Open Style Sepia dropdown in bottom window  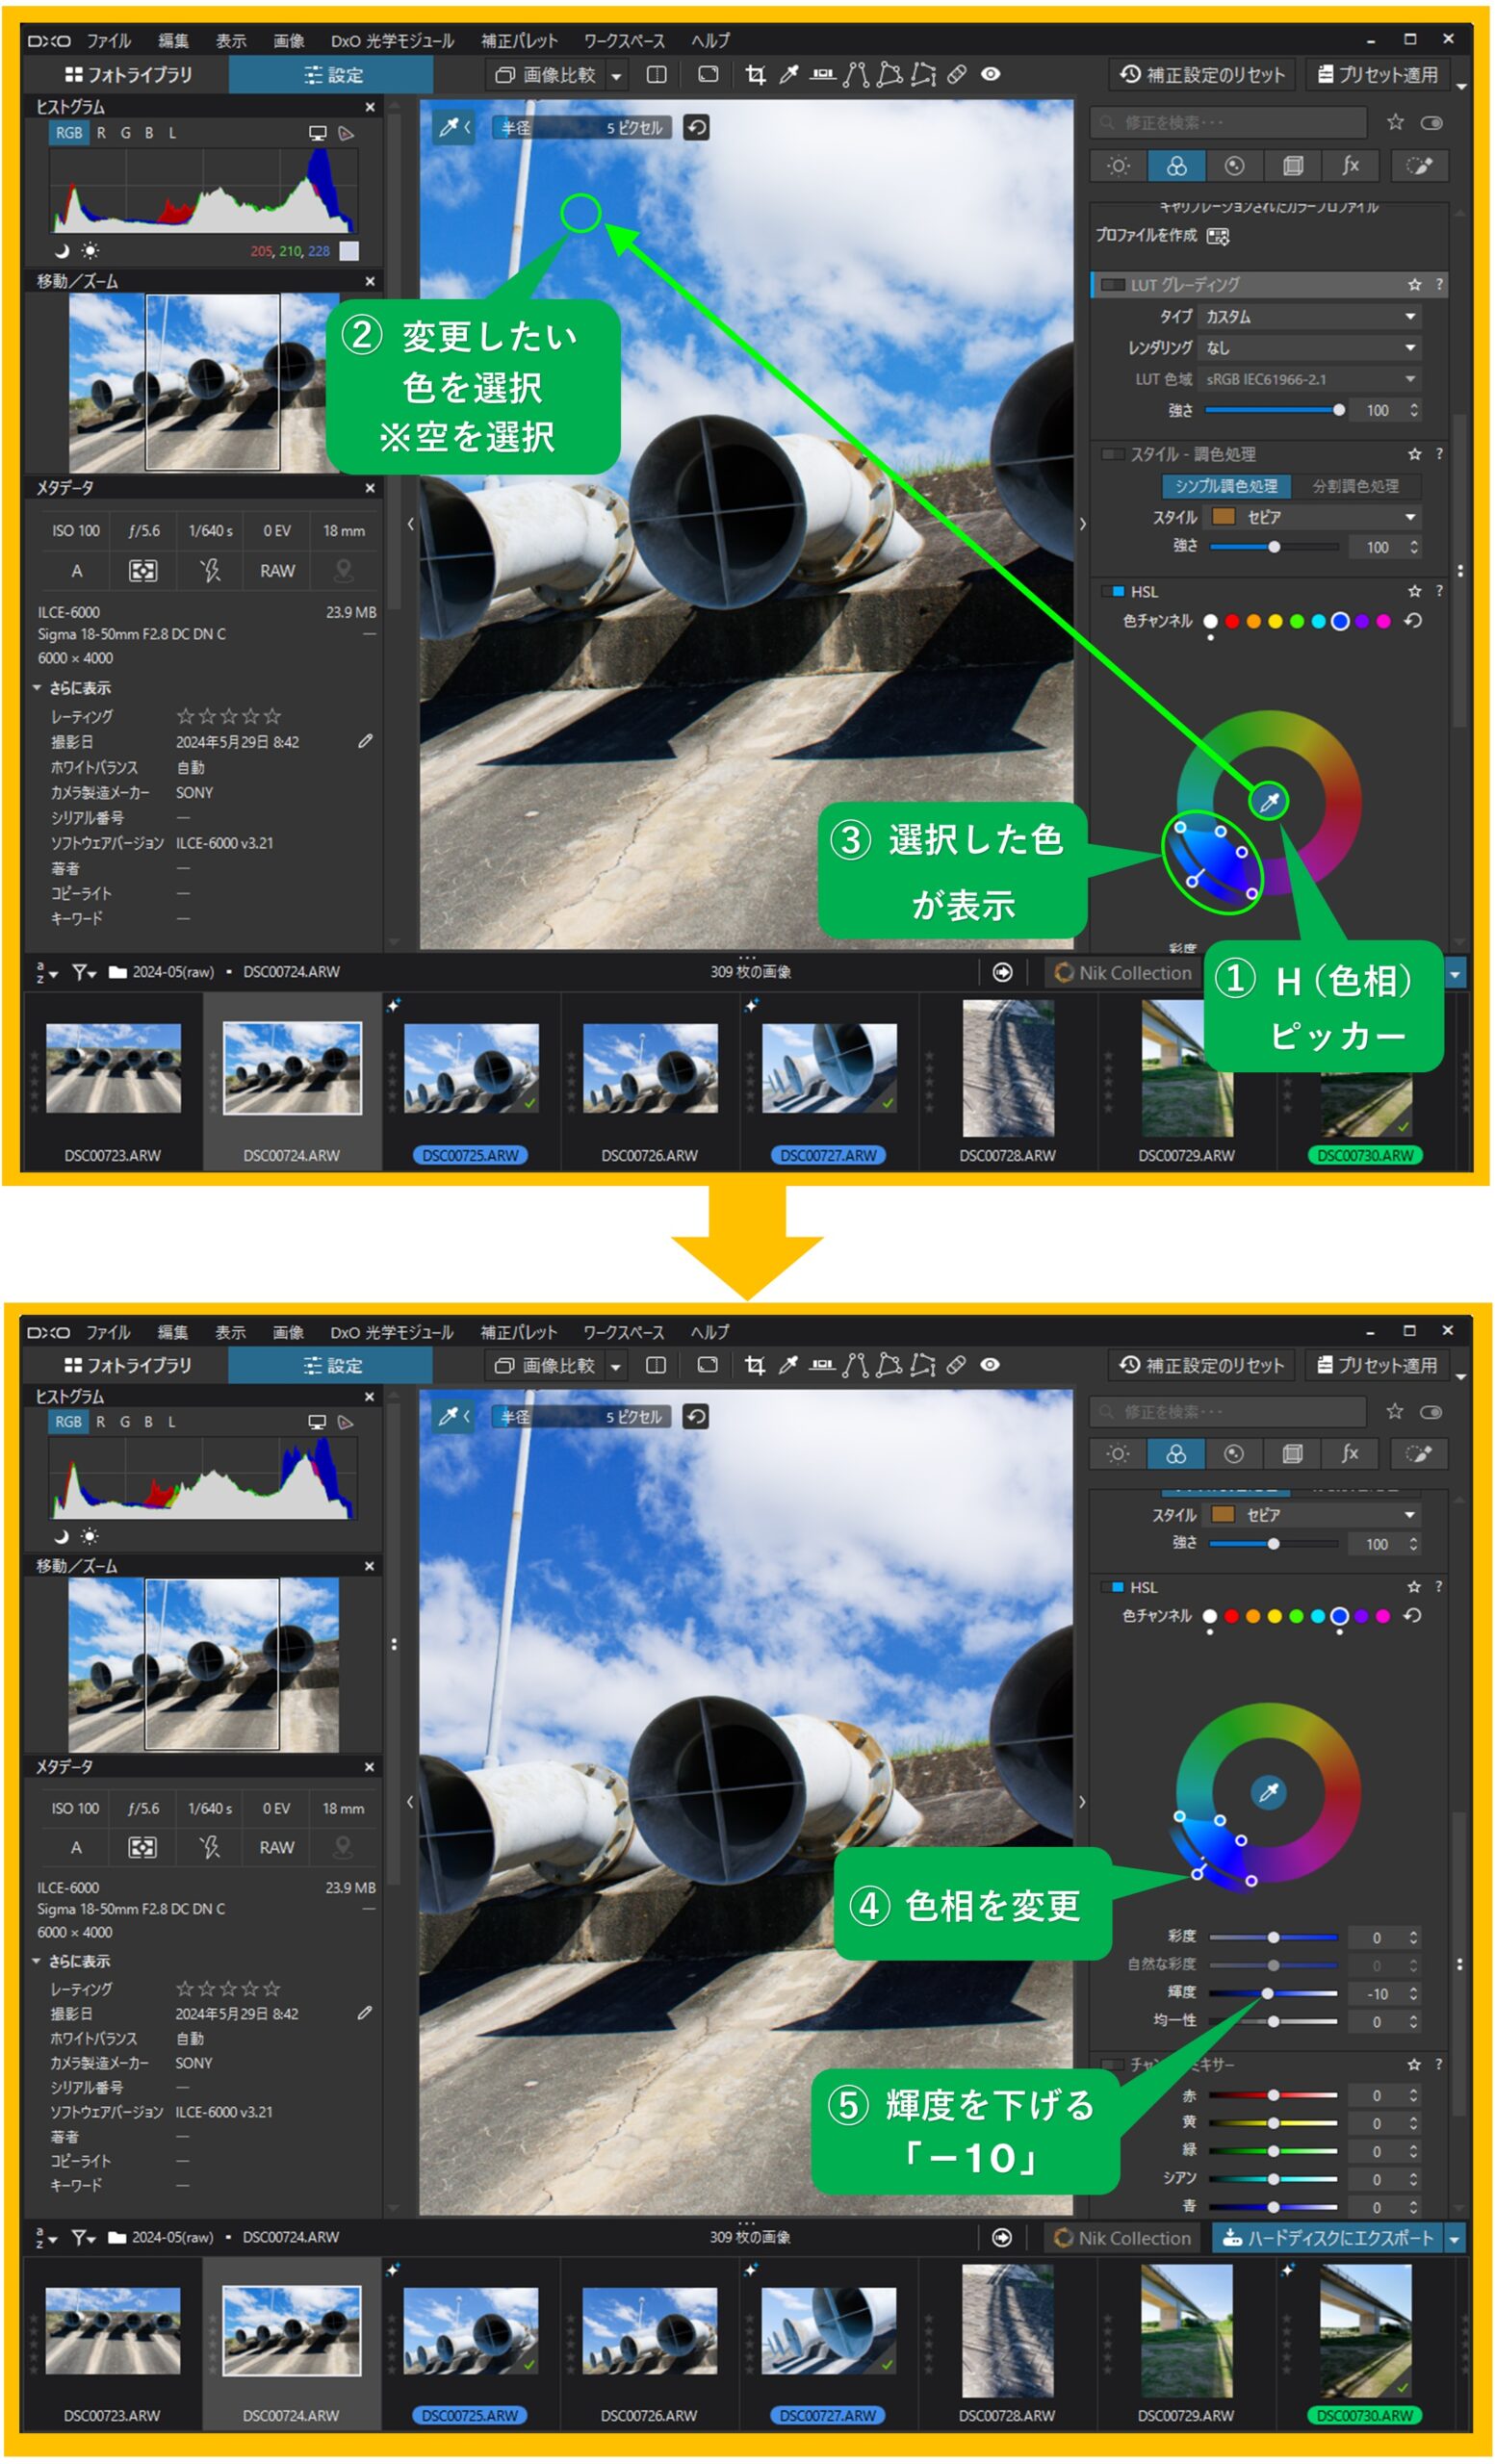pos(1313,1515)
